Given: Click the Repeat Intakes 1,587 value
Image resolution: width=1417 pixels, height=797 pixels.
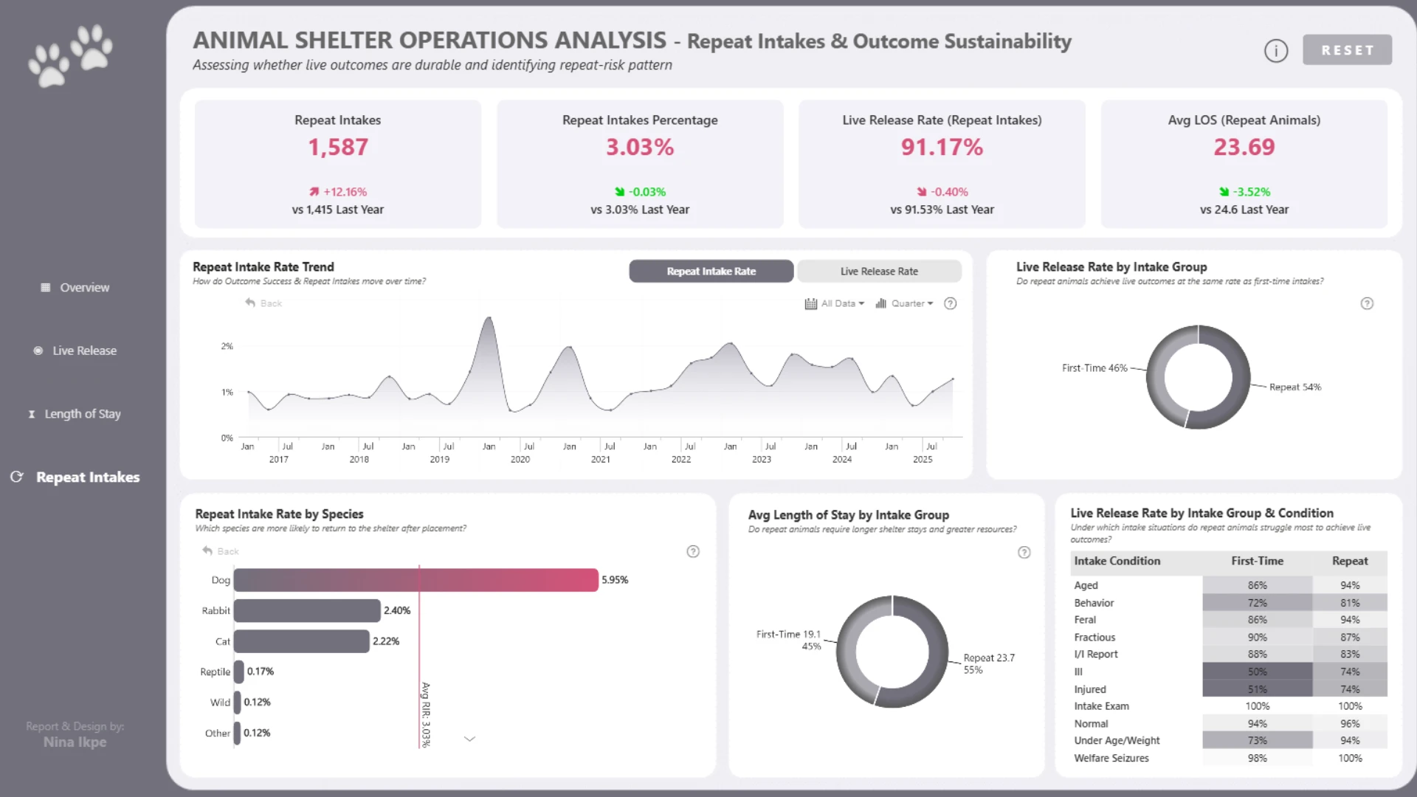Looking at the screenshot, I should coord(338,148).
